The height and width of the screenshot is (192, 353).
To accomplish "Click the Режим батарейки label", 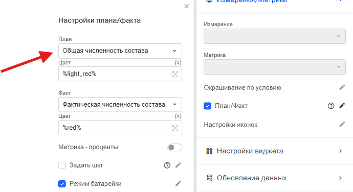I will (96, 184).
